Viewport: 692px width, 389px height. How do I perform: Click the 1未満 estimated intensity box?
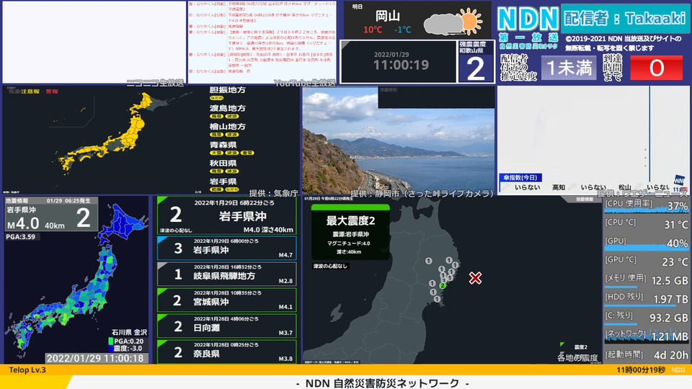[x=569, y=68]
